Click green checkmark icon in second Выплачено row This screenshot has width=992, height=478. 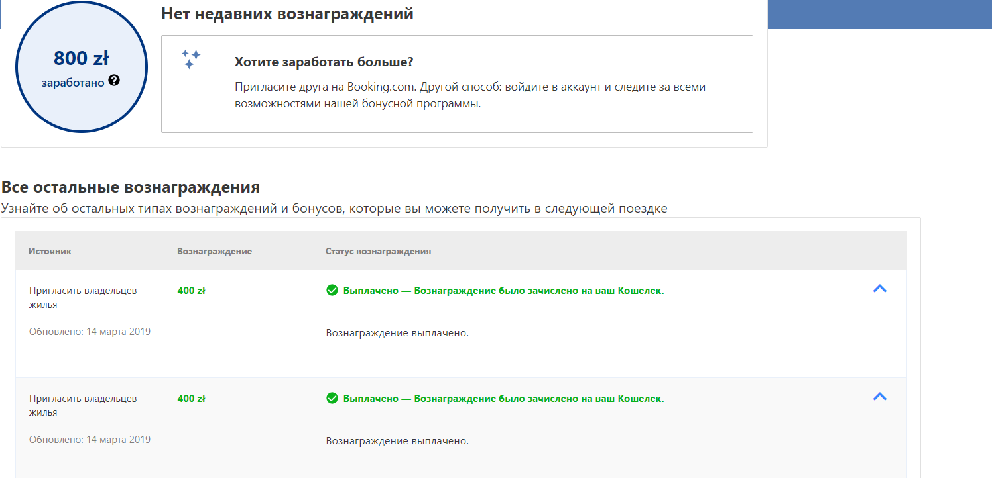pos(332,398)
